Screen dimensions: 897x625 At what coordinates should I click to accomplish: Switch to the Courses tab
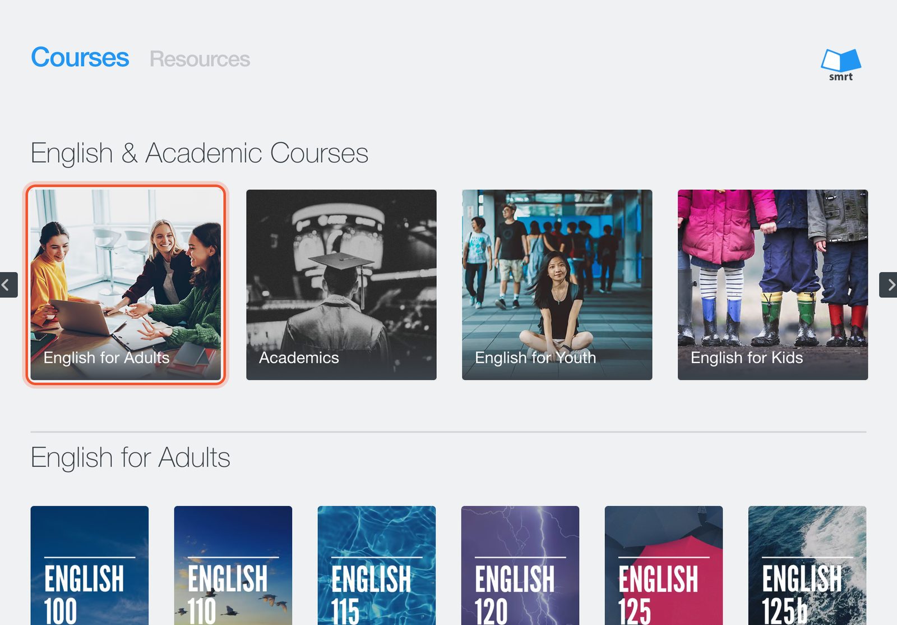80,57
